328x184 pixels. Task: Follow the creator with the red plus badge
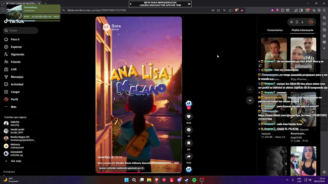189,108
